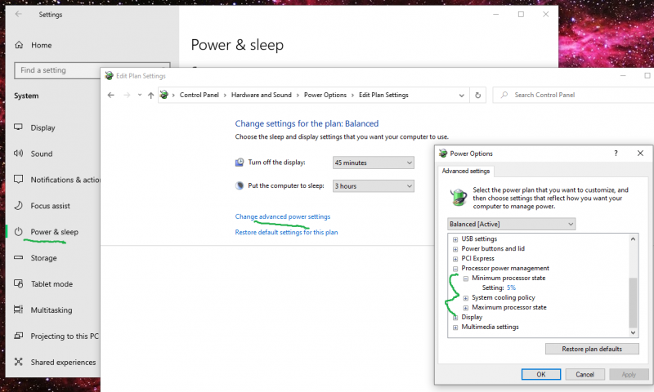Open the Turn off the display dropdown
The width and height of the screenshot is (654, 392).
click(374, 163)
